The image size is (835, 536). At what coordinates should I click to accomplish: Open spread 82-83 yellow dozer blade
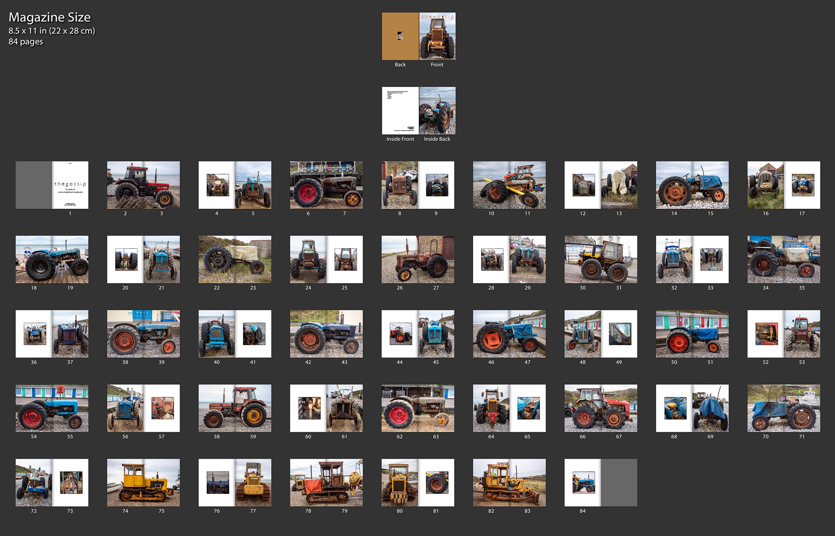point(509,483)
